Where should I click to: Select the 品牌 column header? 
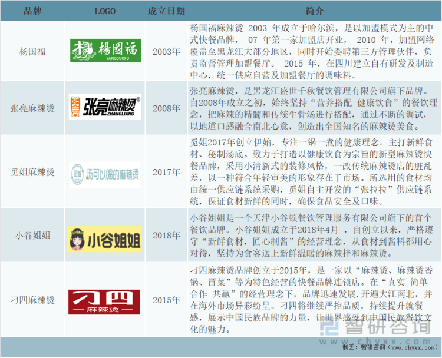coord(32,11)
